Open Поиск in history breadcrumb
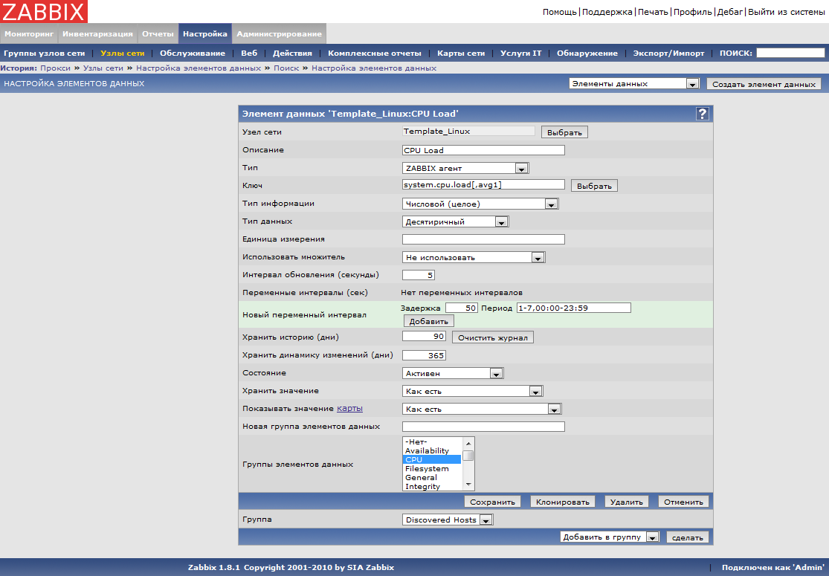The width and height of the screenshot is (829, 576). pyautogui.click(x=286, y=68)
